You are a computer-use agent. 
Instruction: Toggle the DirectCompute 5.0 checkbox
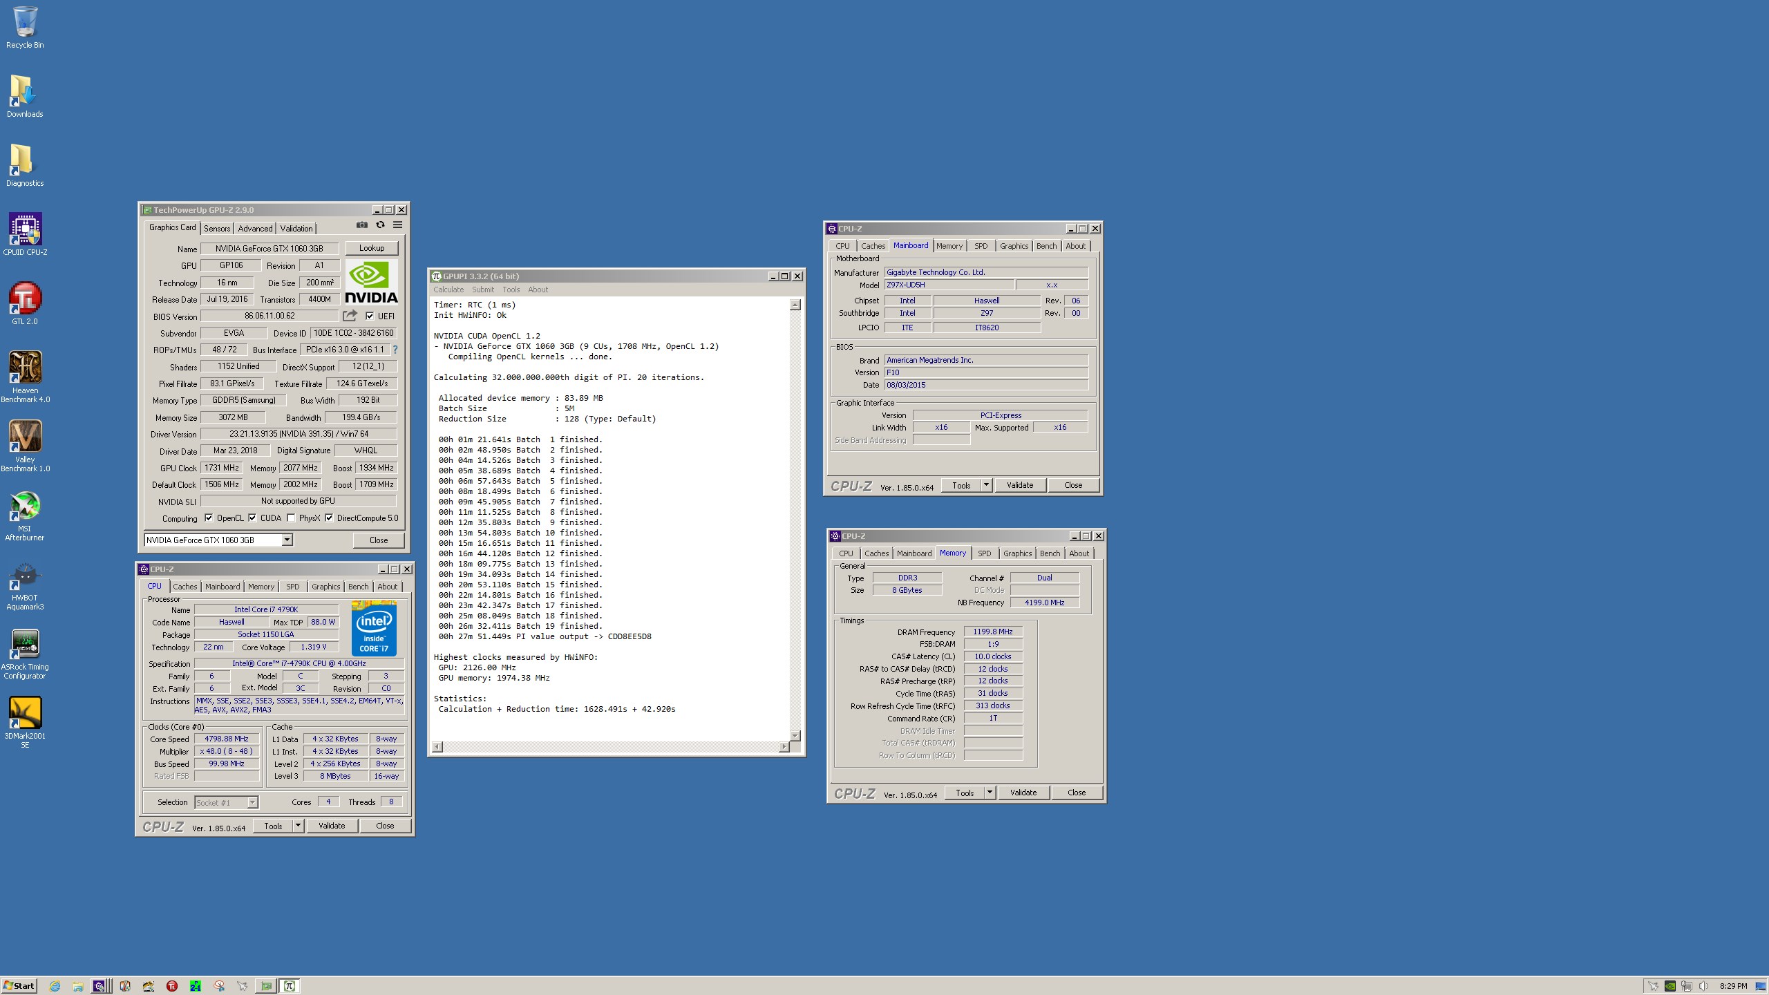pos(329,518)
